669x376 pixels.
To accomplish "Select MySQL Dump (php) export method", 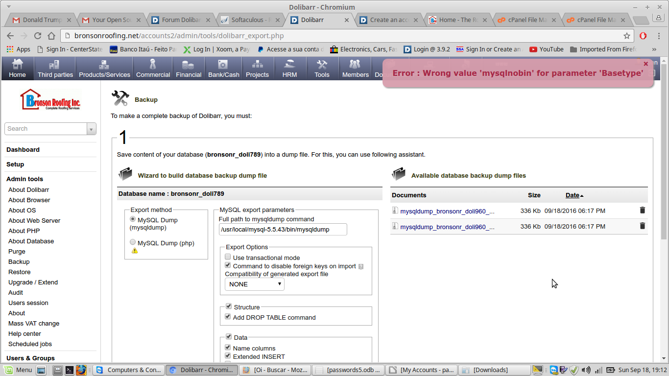I will [x=133, y=242].
